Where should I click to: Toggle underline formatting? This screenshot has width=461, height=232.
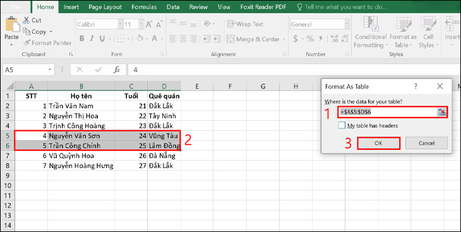pos(102,39)
